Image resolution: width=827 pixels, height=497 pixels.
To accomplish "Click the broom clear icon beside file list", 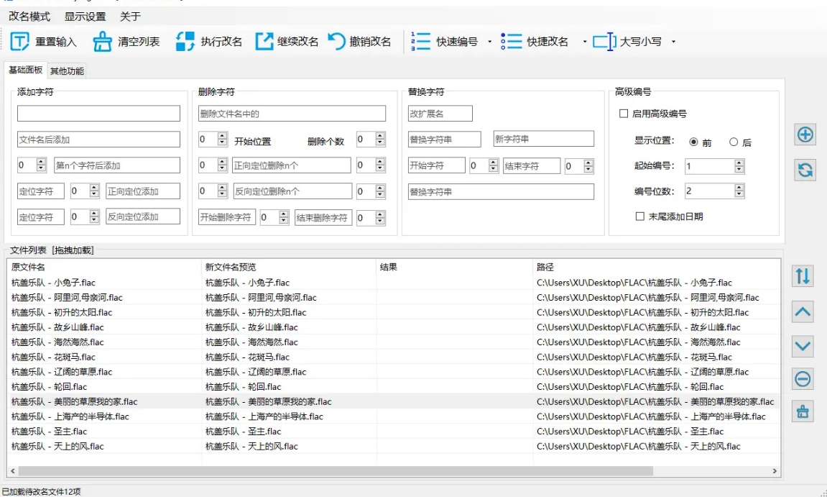I will point(803,411).
